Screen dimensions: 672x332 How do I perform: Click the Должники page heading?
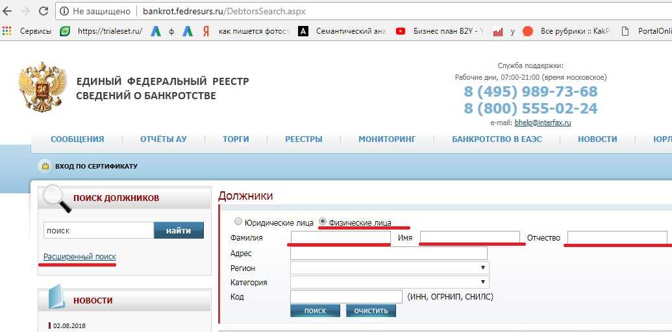245,196
